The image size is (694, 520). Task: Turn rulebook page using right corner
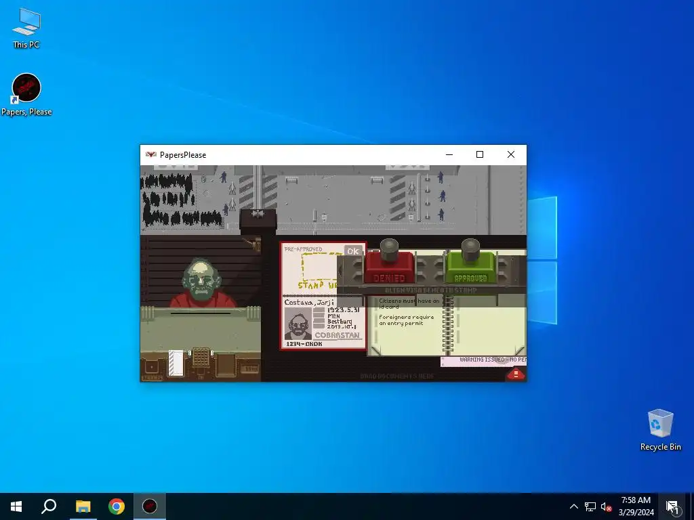[520, 351]
